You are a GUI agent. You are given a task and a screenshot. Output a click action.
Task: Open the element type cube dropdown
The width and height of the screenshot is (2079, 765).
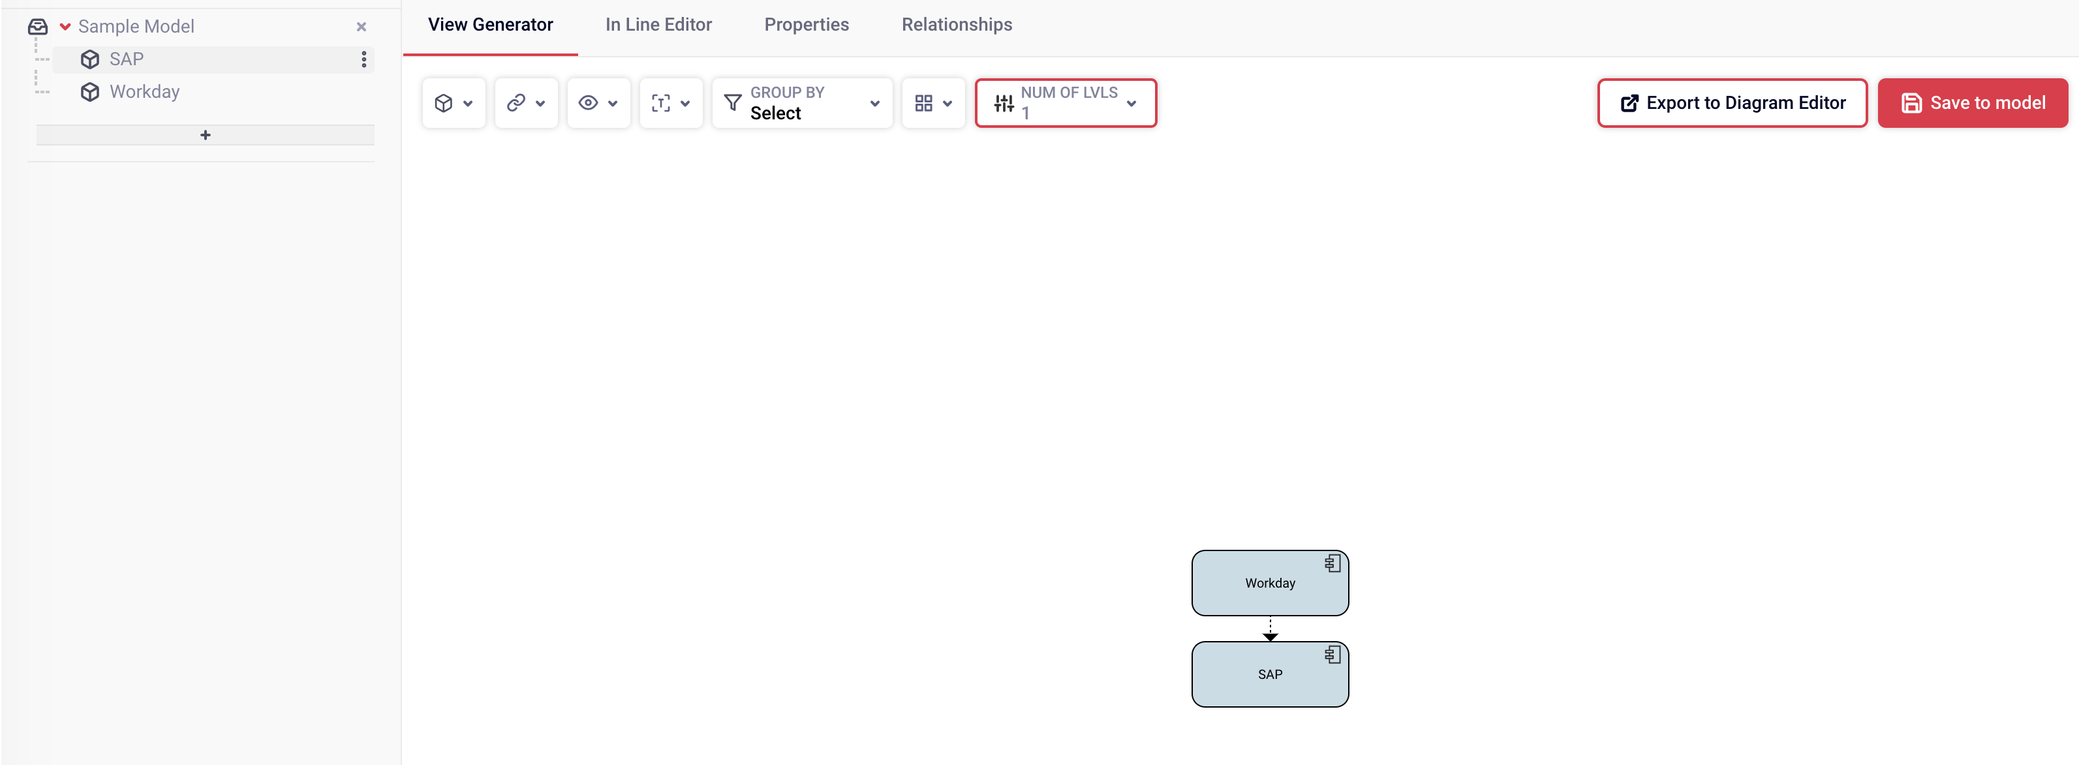(x=454, y=102)
